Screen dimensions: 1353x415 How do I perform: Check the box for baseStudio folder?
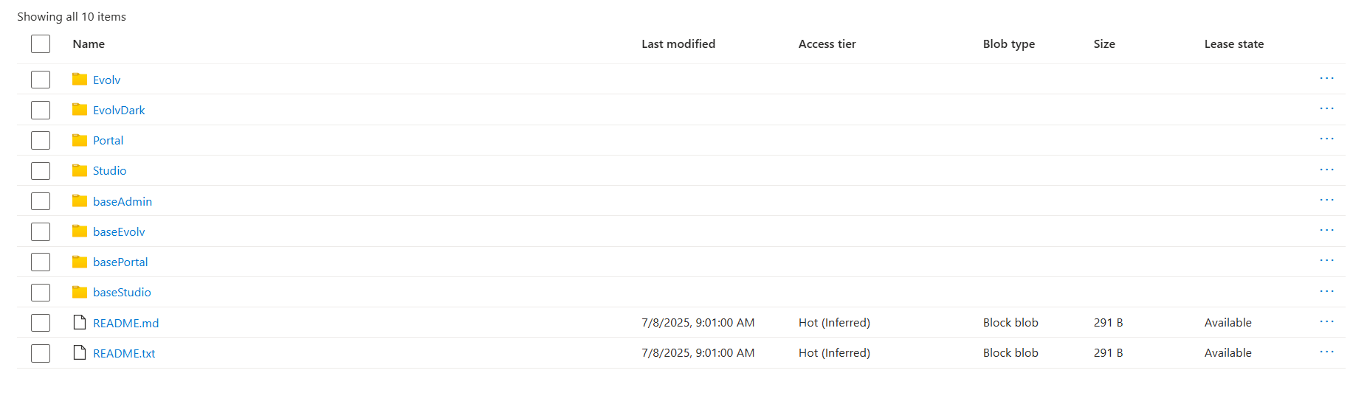[x=41, y=293]
